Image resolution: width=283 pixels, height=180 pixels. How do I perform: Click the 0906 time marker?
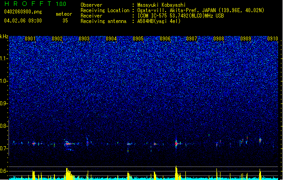[x=165, y=39]
